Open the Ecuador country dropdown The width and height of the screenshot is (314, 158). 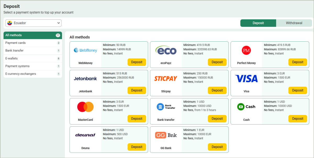[33, 23]
